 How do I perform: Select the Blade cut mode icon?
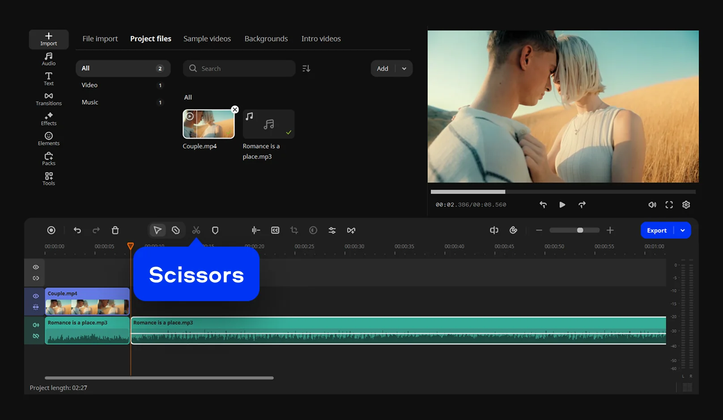click(x=176, y=231)
